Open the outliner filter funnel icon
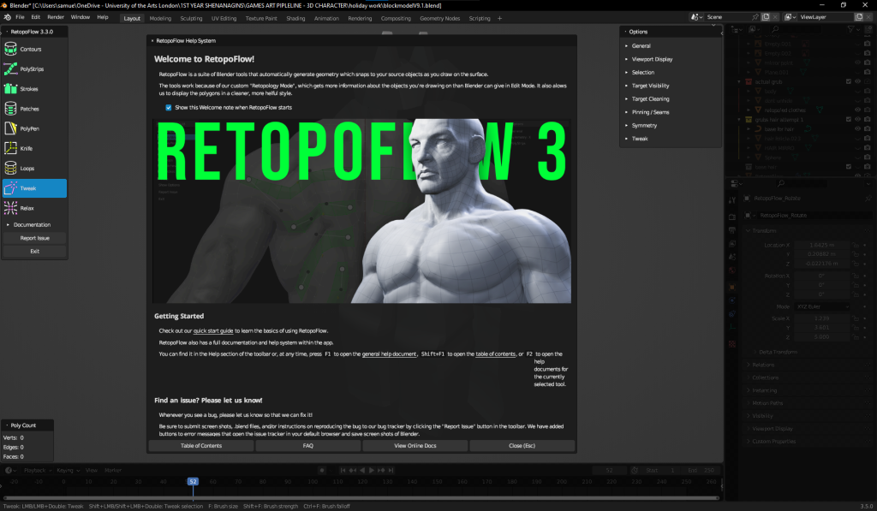This screenshot has width=877, height=511. point(850,29)
